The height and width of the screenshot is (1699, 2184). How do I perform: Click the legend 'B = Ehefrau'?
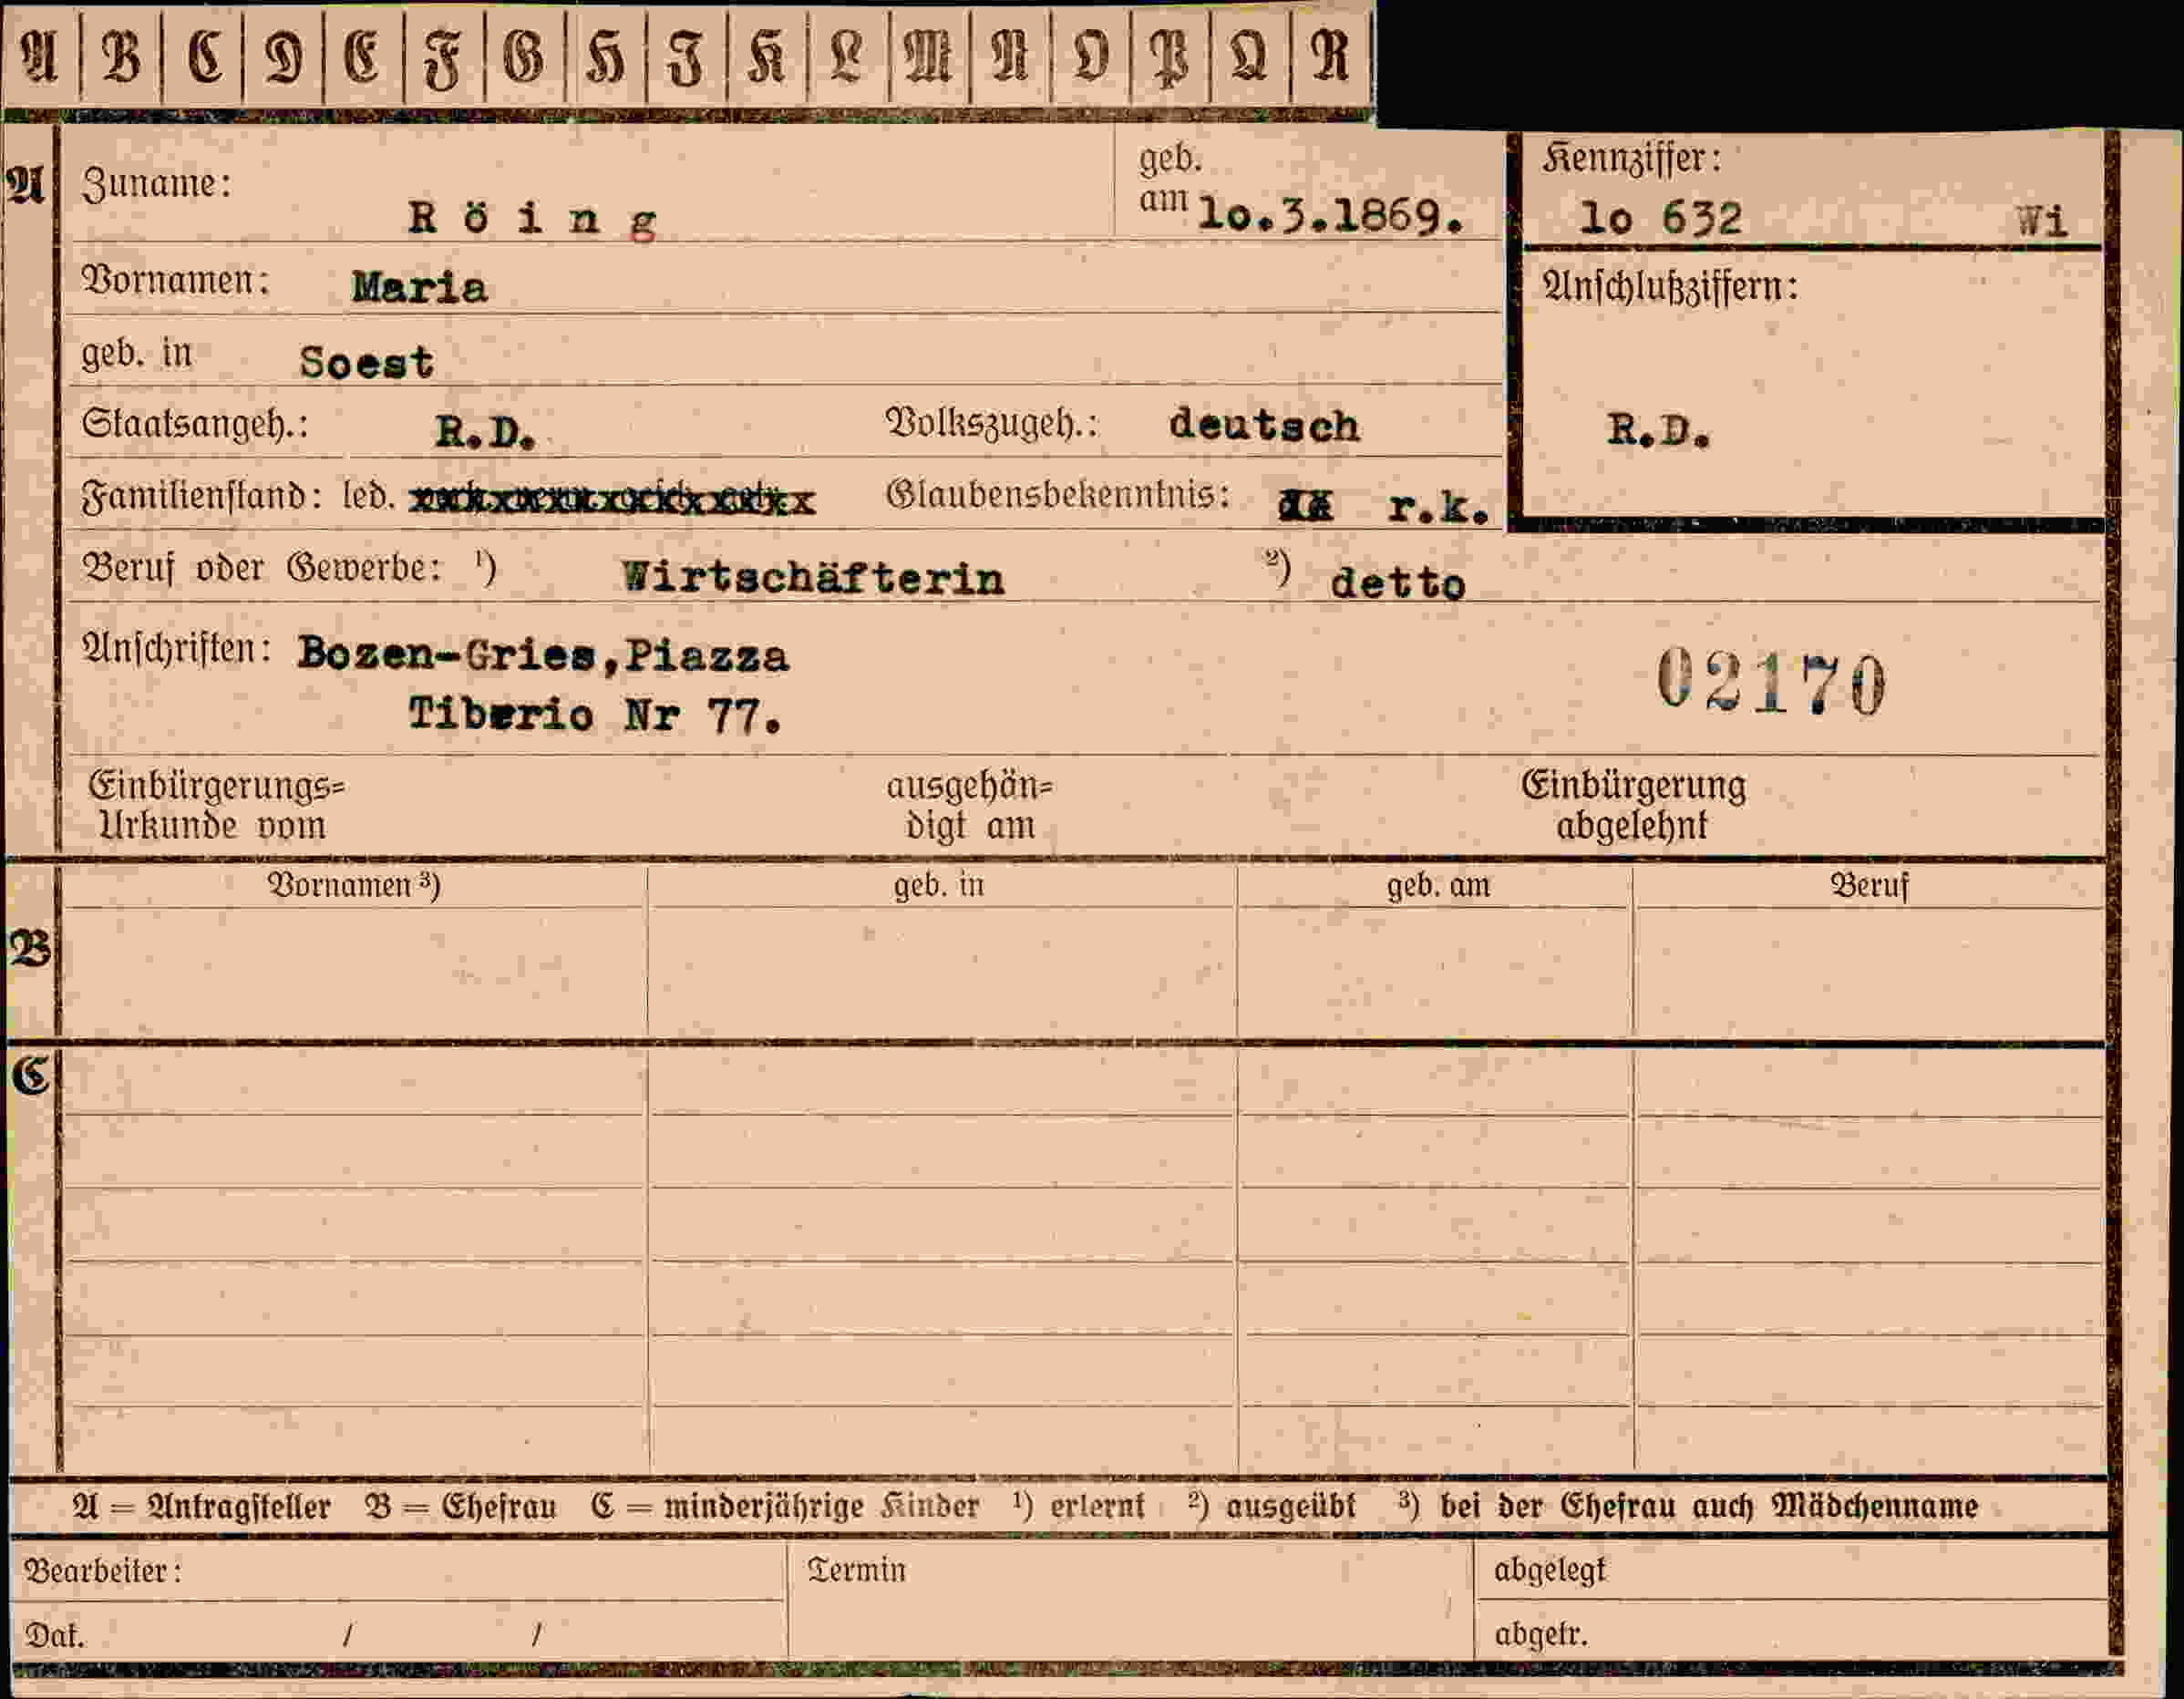click(x=461, y=1506)
